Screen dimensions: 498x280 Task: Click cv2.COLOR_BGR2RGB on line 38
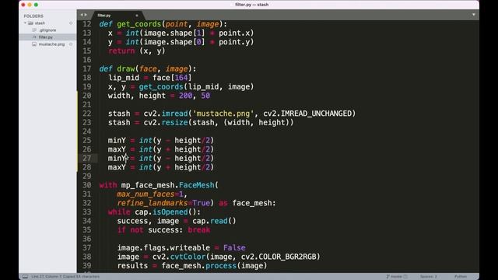279,257
